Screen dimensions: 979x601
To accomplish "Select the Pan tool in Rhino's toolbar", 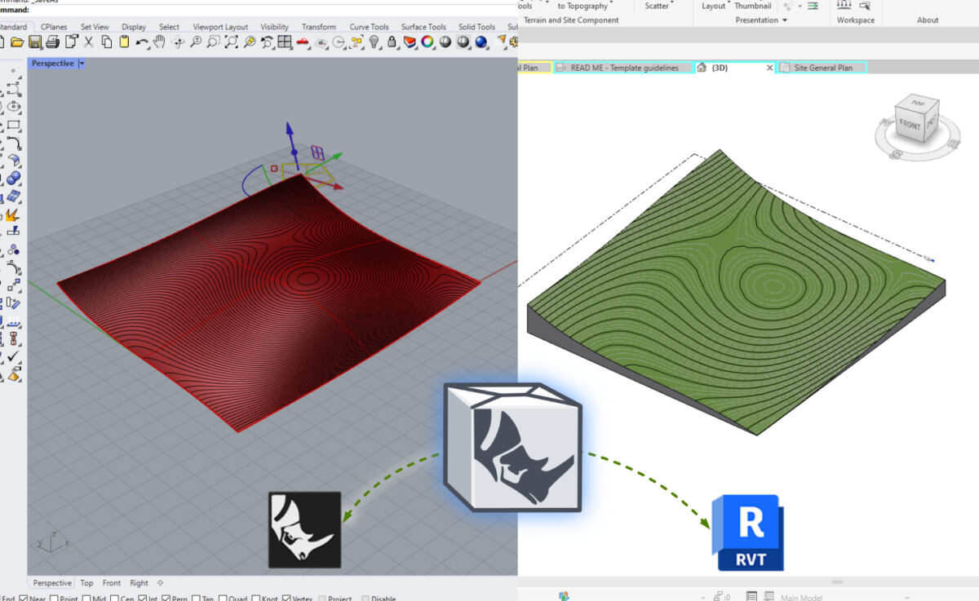I will (x=160, y=42).
